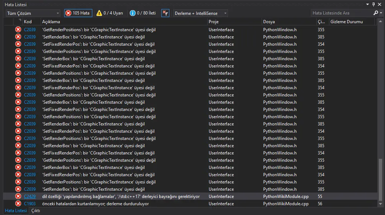The image size is (385, 215).
Task: Open the Derleme + IntelliSense dropdown
Action: coord(200,13)
